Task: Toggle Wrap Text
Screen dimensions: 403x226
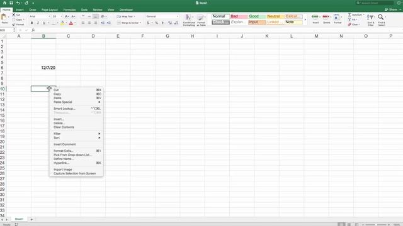Action: point(126,16)
